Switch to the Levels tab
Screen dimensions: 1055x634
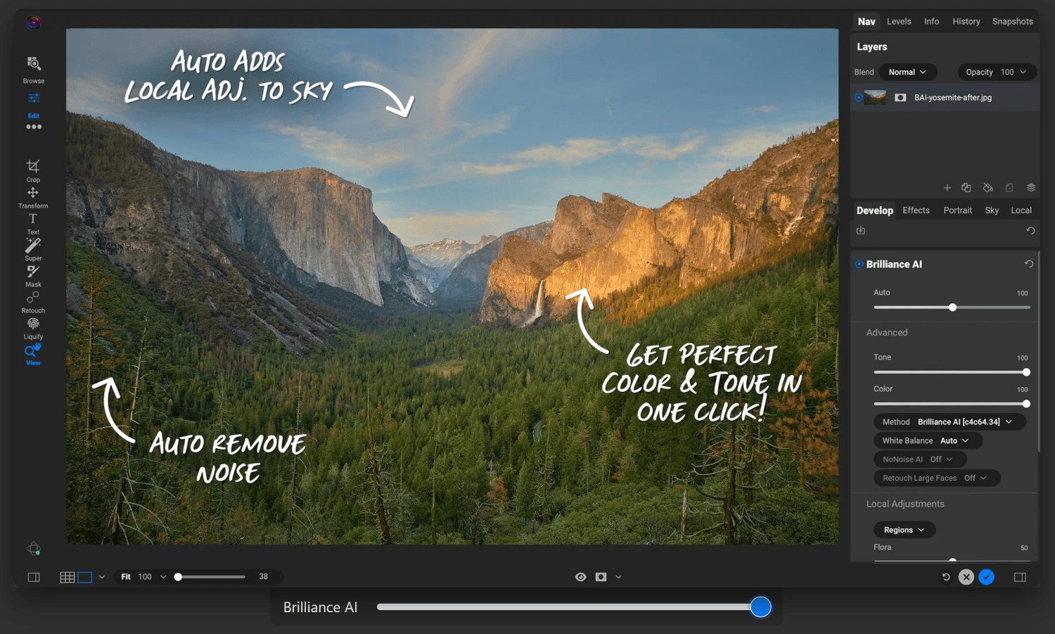[899, 22]
